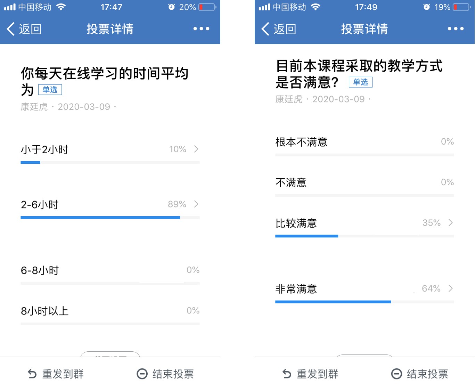Click 重发到群 text on left screen
The height and width of the screenshot is (391, 475).
(x=63, y=374)
